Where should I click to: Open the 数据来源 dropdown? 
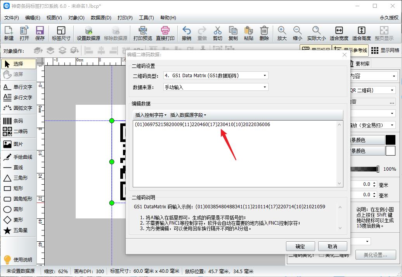pyautogui.click(x=216, y=87)
